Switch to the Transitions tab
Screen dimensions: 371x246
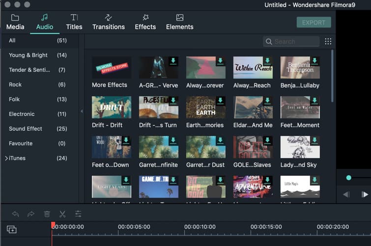109,22
